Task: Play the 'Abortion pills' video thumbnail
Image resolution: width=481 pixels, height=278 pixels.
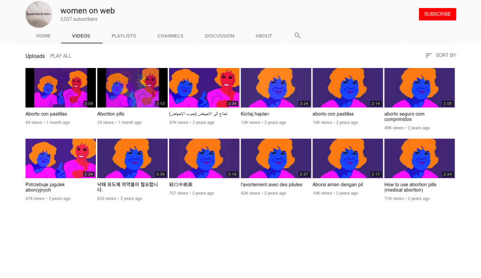Action: 132,87
